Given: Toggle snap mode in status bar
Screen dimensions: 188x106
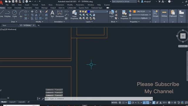Looking at the screenshot, I should (123, 102).
